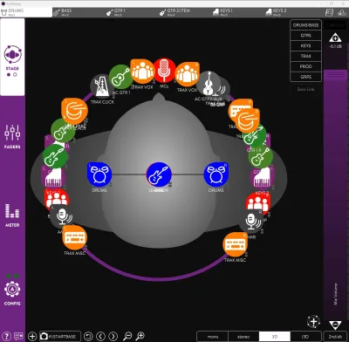Go to next snapshot chevron
The image size is (349, 342).
point(113,336)
